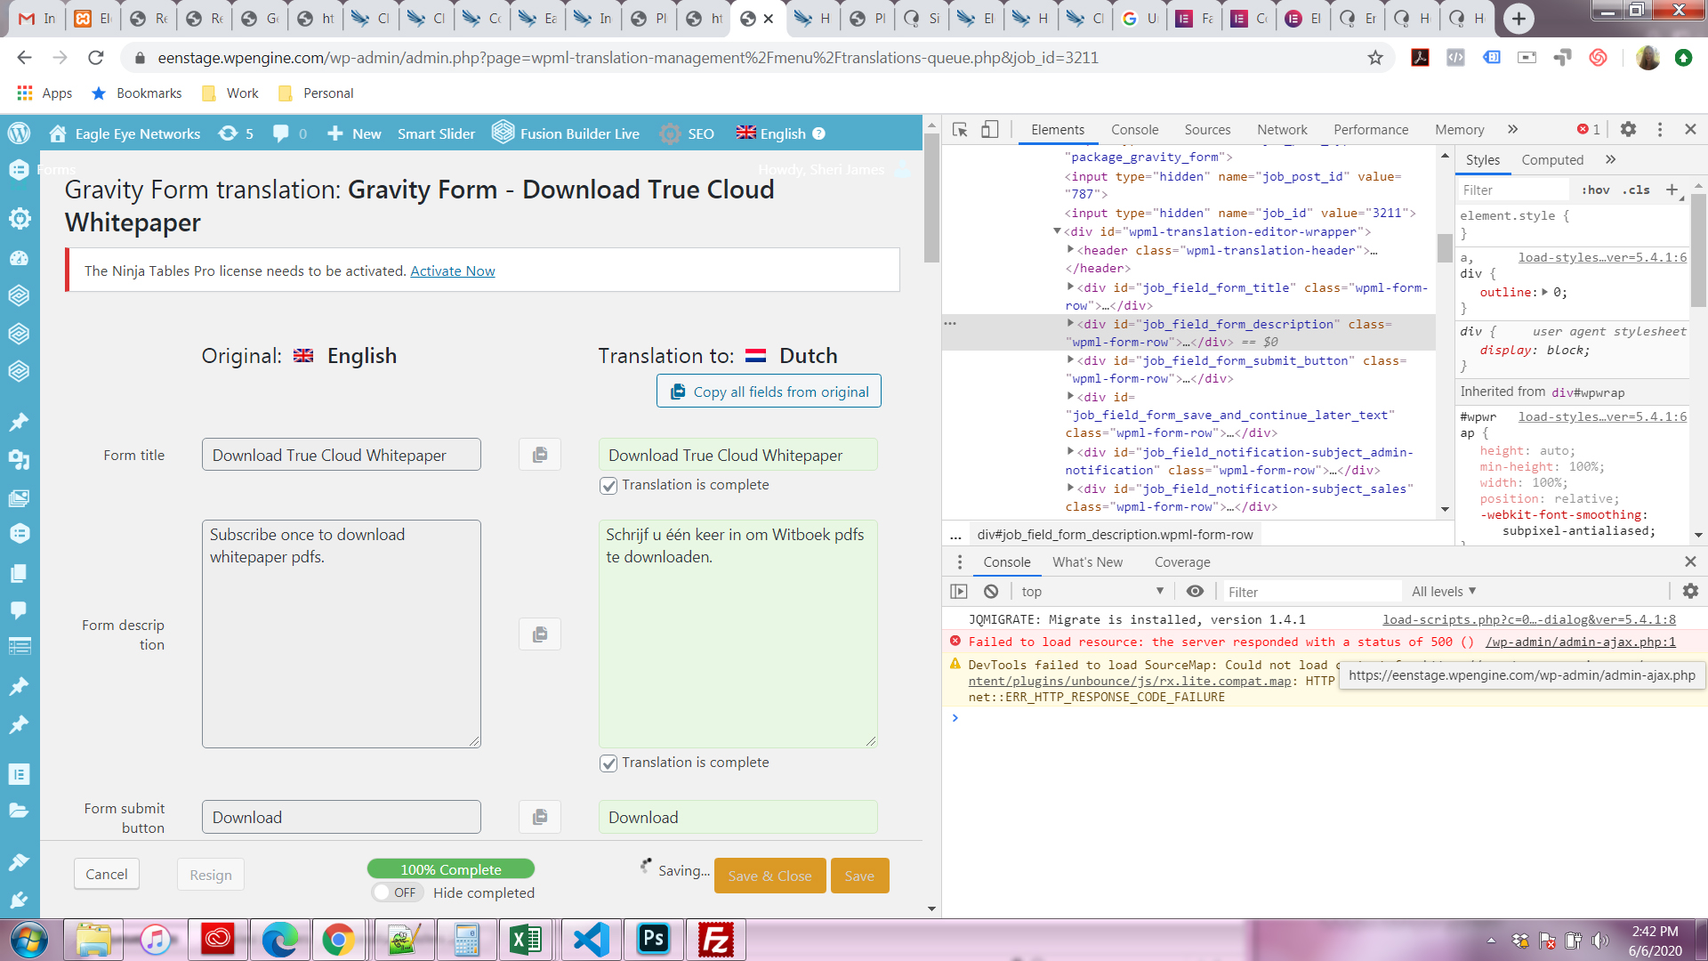Screen dimensions: 1708x961
Task: Collapse the wpml-translation-editor-wrapper div node
Action: point(1057,231)
